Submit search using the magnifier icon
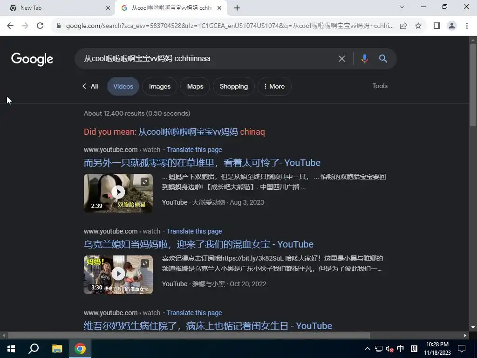This screenshot has height=358, width=477. pos(383,58)
